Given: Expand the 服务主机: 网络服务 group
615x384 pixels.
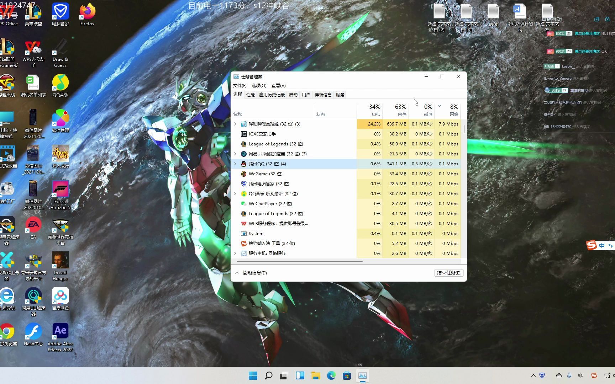Looking at the screenshot, I should coord(235,253).
